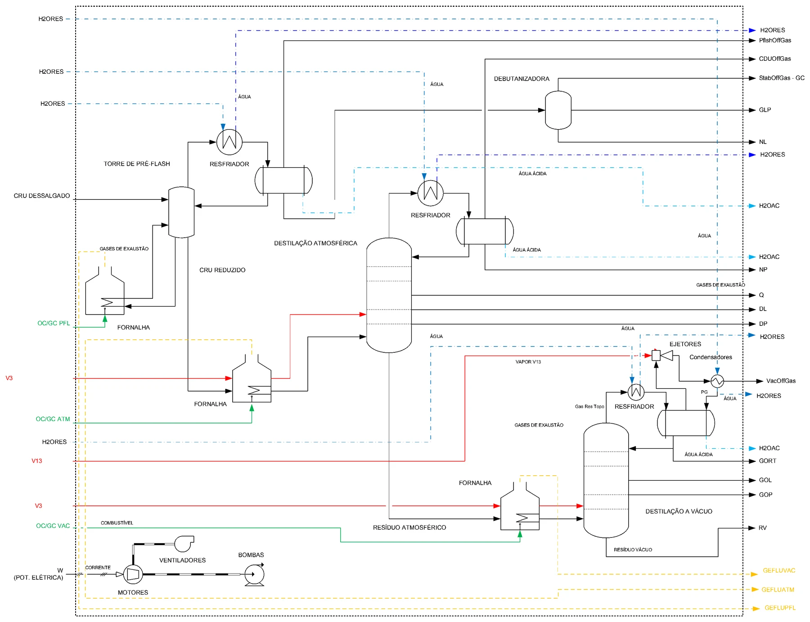Select the VacOffGas output label
Viewport: 810px width, 622px height.
[781, 381]
